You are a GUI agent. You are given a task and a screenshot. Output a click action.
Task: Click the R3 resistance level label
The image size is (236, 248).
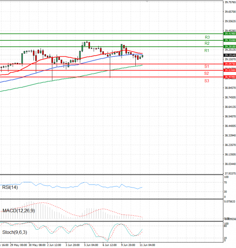pos(207,37)
